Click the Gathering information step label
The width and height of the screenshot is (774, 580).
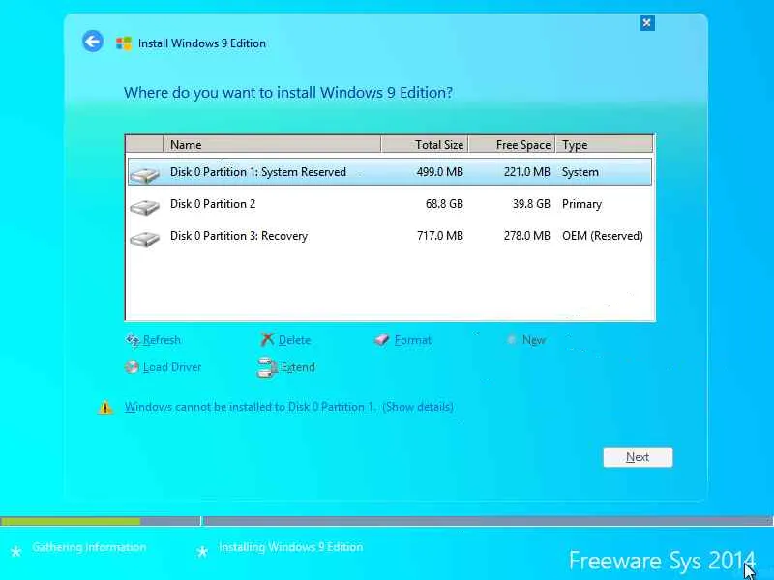coord(89,547)
